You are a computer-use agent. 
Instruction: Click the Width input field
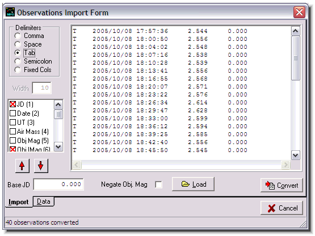click(x=42, y=88)
